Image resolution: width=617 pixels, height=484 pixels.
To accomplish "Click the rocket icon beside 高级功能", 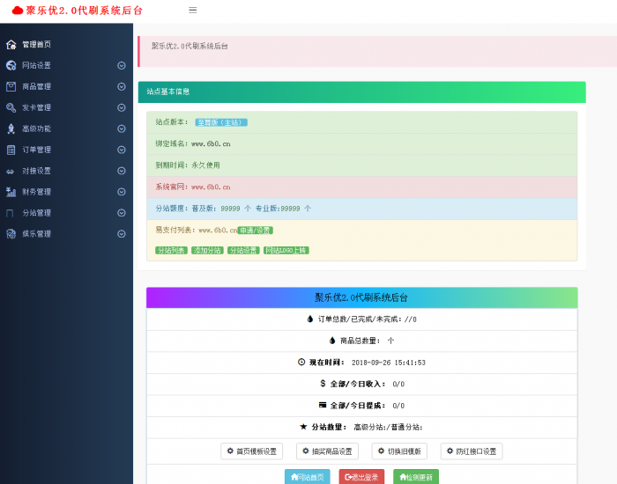I will tap(11, 128).
